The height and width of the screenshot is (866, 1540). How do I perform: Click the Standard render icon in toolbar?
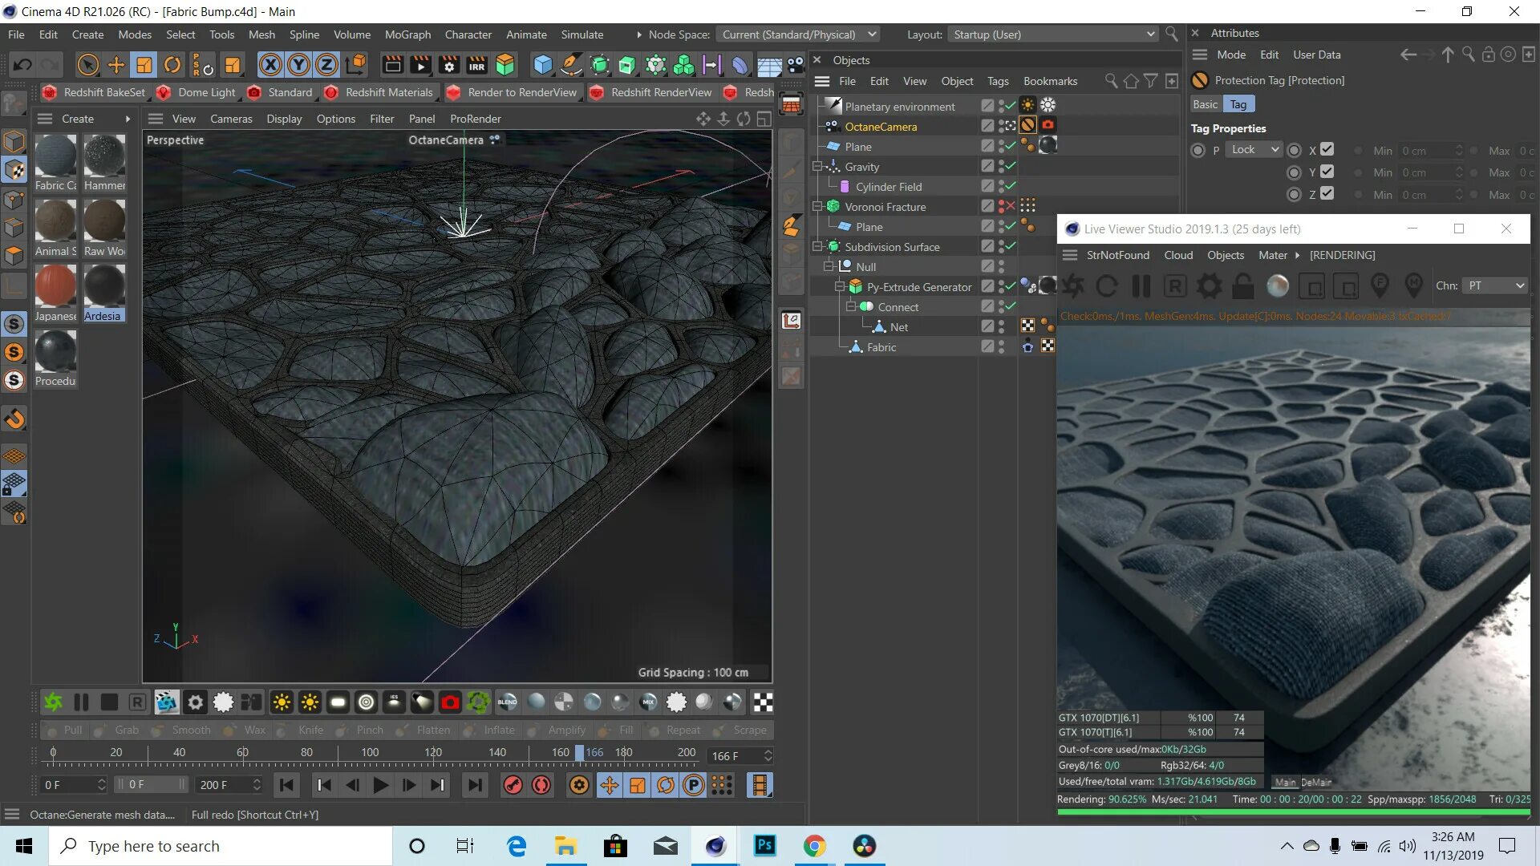point(280,93)
